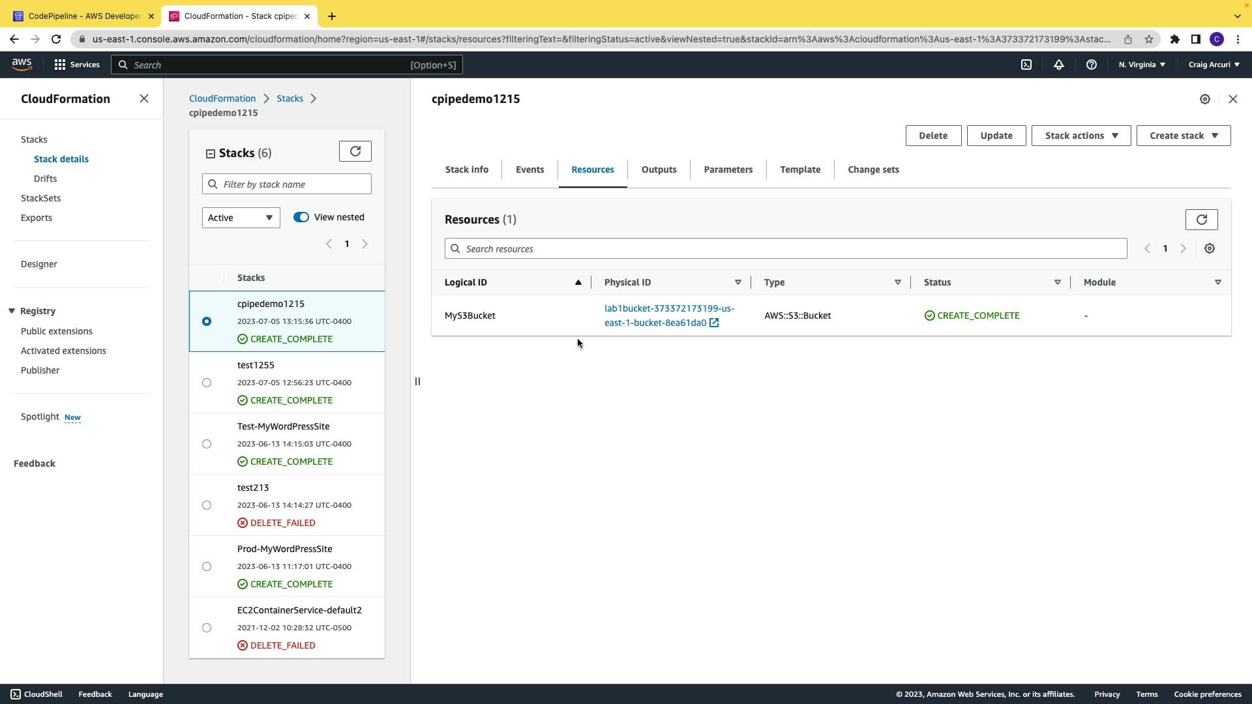Select the test1255 stack radio button
Screen dimensions: 1252x704
tap(207, 383)
